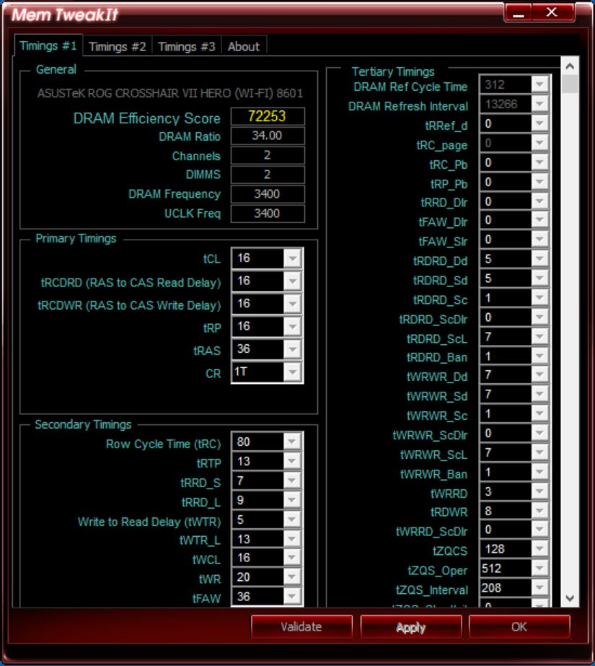The image size is (595, 666).
Task: Click the Validate button
Action: point(301,626)
